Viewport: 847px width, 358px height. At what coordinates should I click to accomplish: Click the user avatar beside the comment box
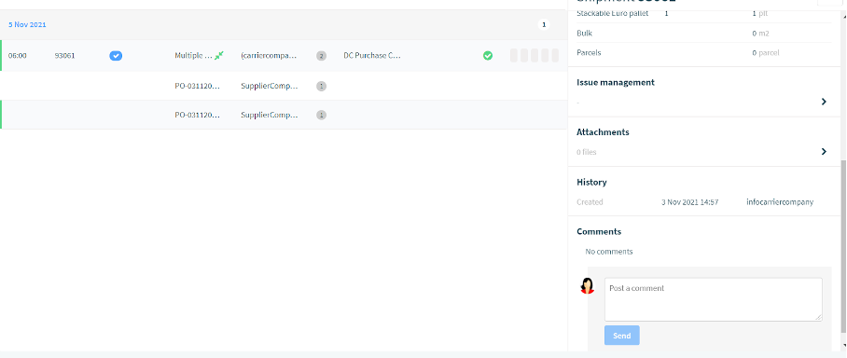tap(587, 285)
